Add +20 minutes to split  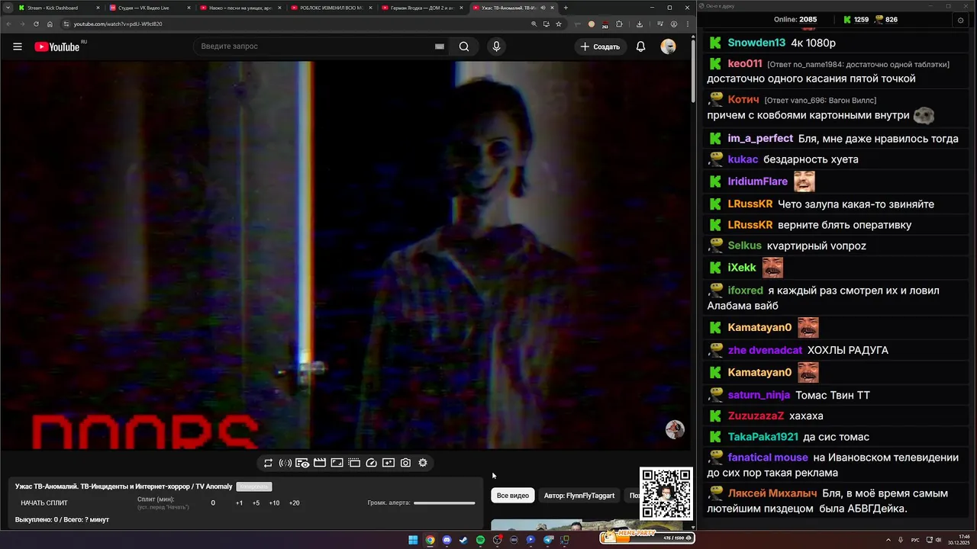point(294,503)
